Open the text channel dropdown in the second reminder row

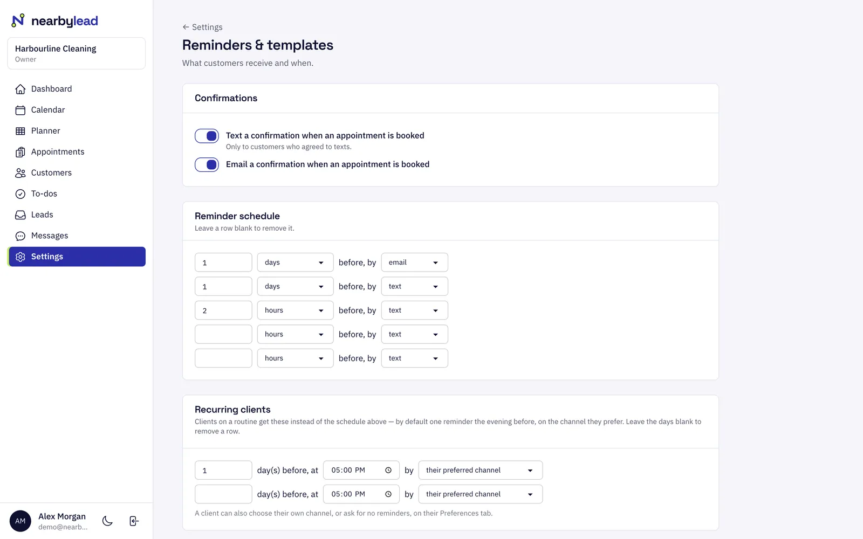pos(414,286)
